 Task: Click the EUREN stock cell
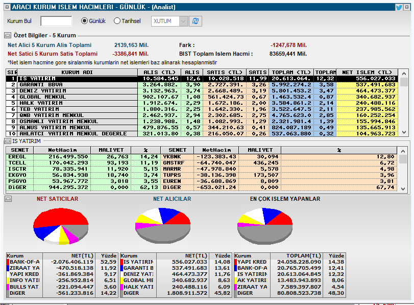[x=177, y=181]
